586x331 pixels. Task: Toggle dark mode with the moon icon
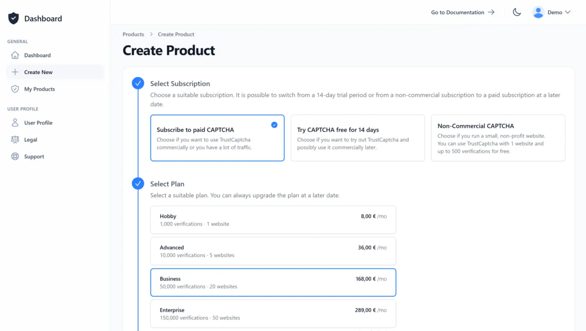(x=517, y=12)
